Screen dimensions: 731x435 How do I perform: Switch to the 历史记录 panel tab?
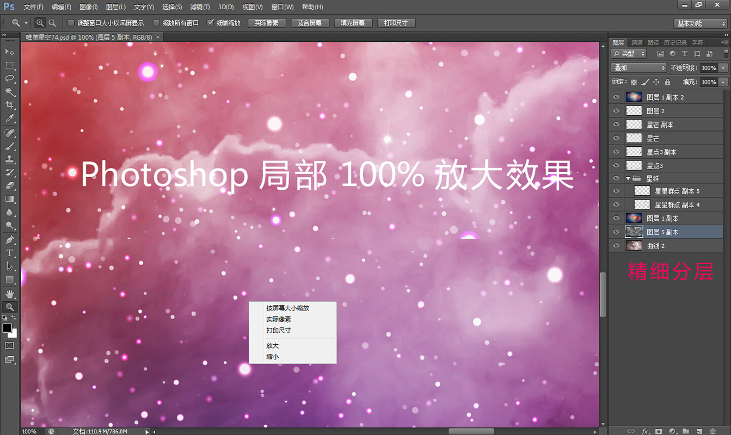click(x=675, y=42)
